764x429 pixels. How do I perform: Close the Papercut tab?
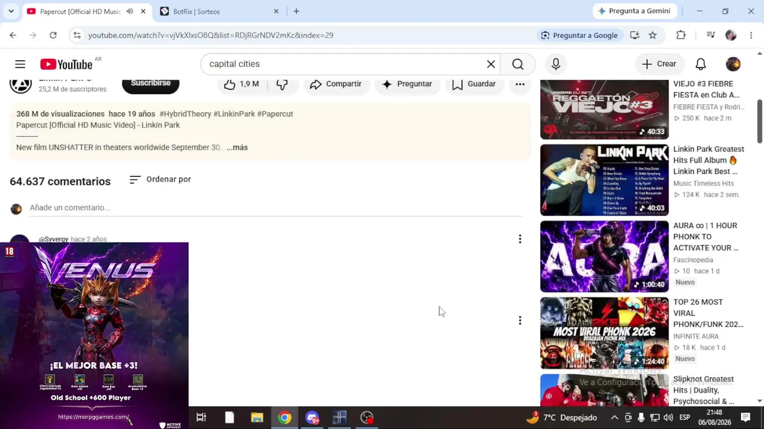(x=143, y=11)
